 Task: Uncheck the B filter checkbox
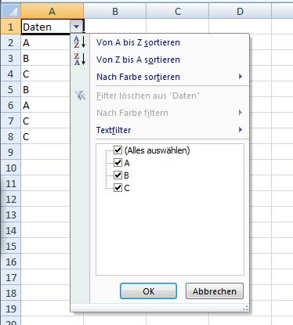tap(118, 175)
